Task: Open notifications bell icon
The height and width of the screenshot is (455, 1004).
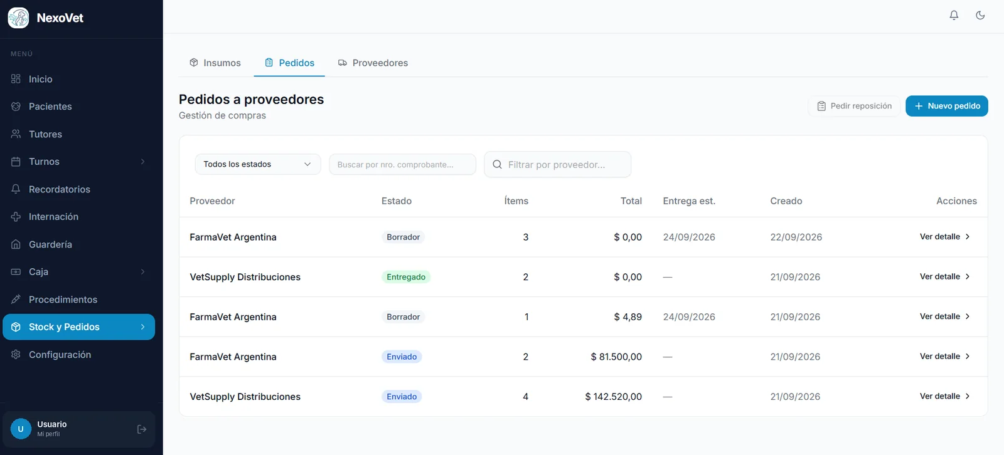Action: tap(954, 15)
